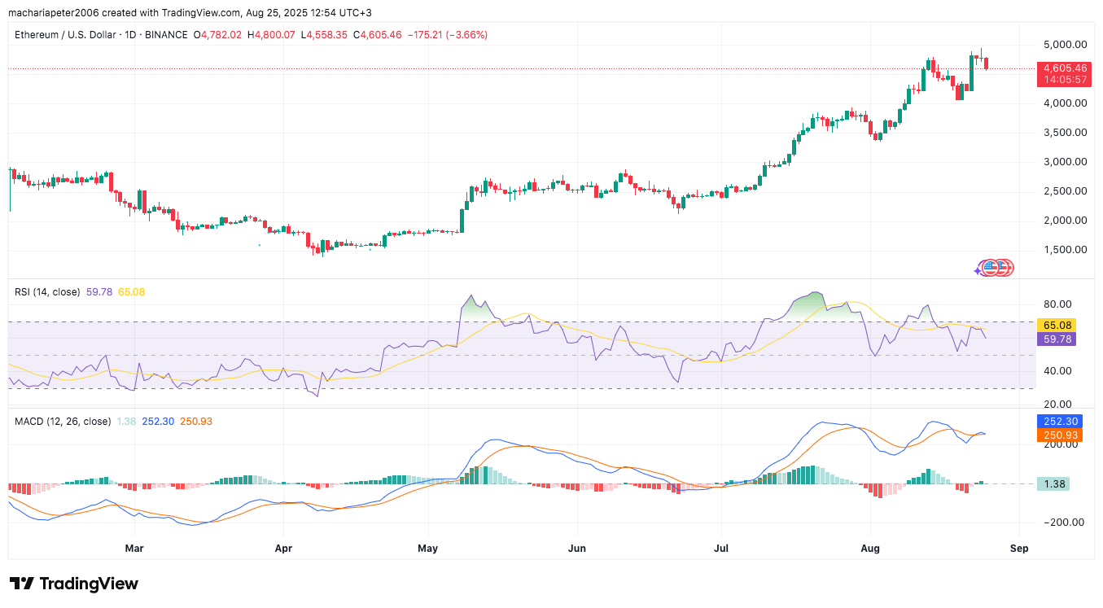Select the RSI (14, close) indicator legend
This screenshot has height=608, width=1103.
pos(47,291)
